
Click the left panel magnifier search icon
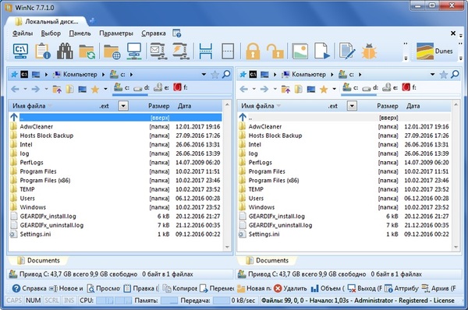click(226, 74)
